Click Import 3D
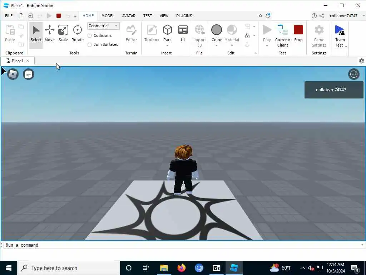This screenshot has width=366, height=275. point(199,36)
